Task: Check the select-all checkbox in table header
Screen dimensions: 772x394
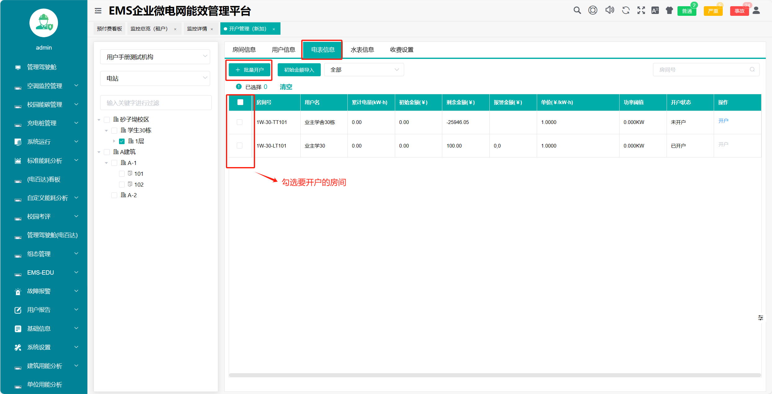Action: (240, 102)
